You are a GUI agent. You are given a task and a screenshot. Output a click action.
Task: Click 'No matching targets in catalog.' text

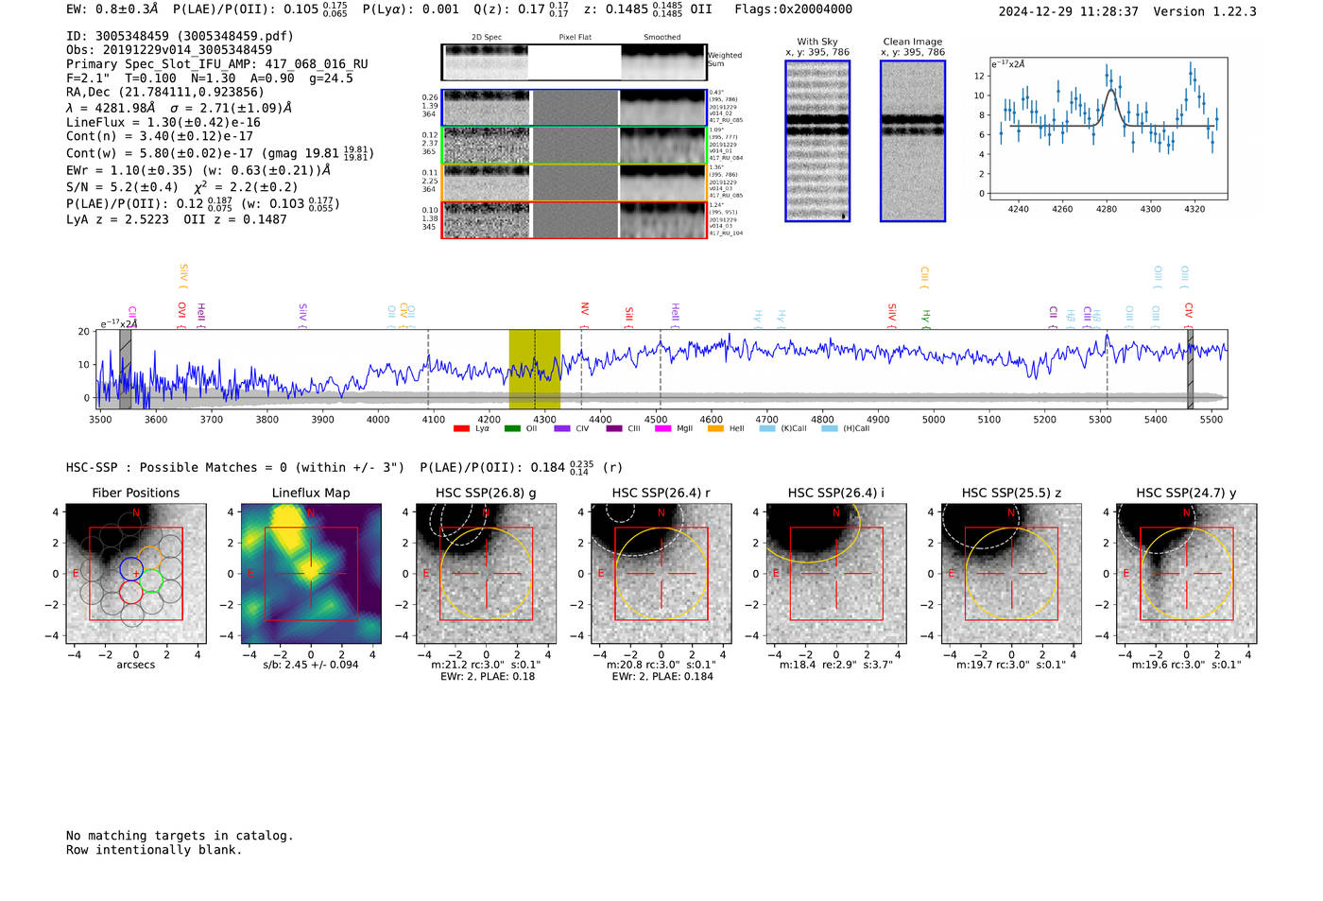[x=180, y=836]
